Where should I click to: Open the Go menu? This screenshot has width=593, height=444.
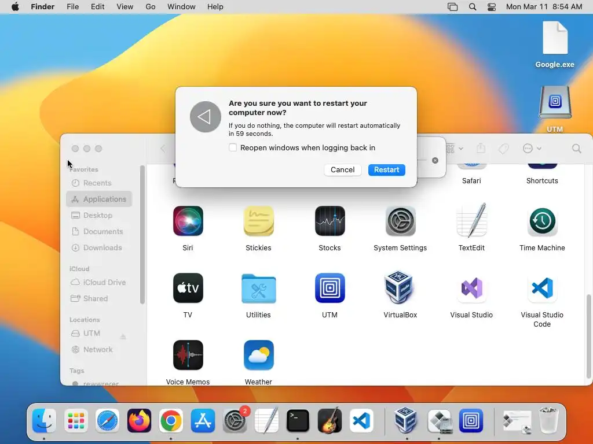click(151, 7)
